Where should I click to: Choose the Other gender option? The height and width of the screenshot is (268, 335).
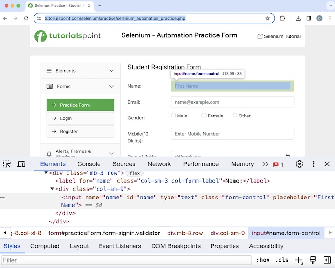tap(235, 116)
